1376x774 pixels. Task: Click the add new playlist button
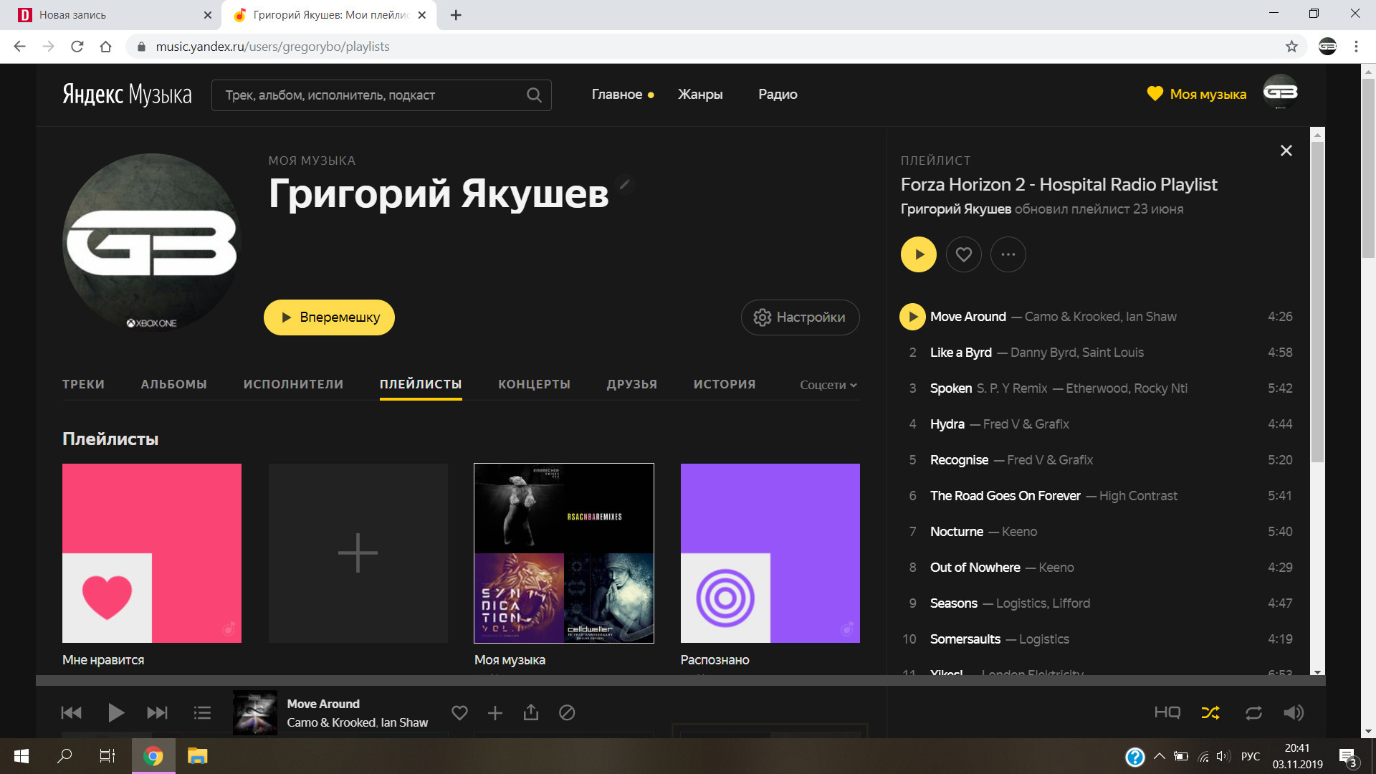click(x=357, y=553)
